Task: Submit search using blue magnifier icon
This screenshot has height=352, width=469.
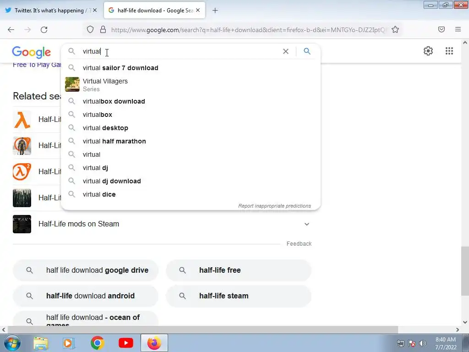Action: [x=307, y=51]
